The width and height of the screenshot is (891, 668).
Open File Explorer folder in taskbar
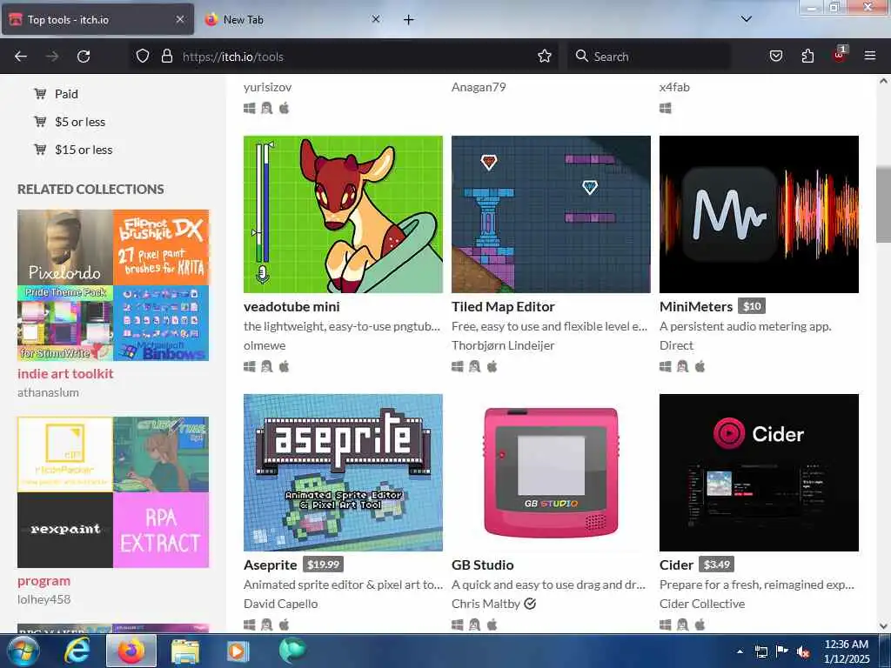185,651
